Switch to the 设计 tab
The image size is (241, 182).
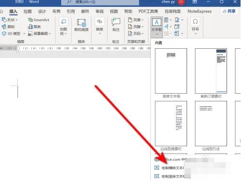[42, 12]
